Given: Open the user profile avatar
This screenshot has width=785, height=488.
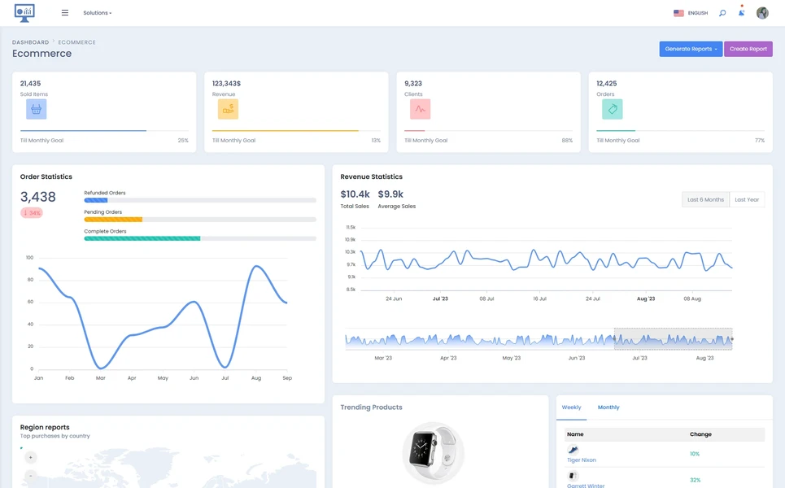Looking at the screenshot, I should click(x=762, y=12).
